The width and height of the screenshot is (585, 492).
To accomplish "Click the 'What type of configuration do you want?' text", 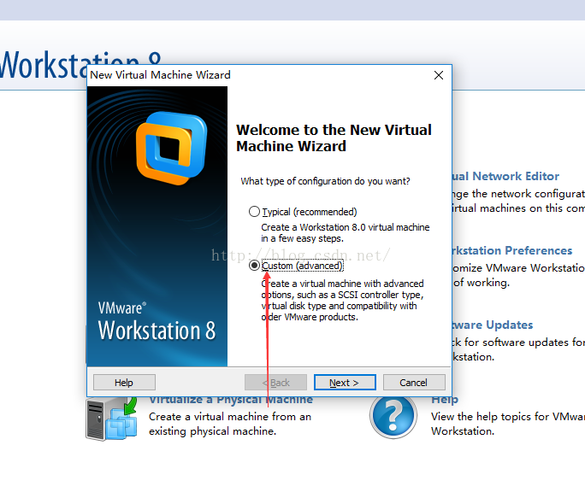I will point(325,181).
